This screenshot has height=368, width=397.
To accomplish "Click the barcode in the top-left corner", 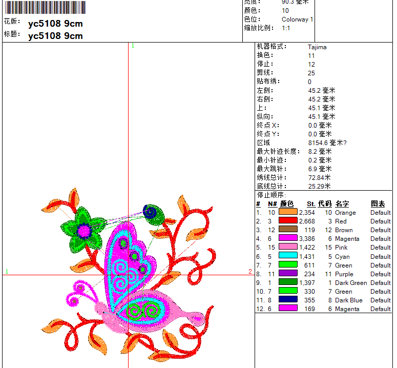I will [x=45, y=7].
